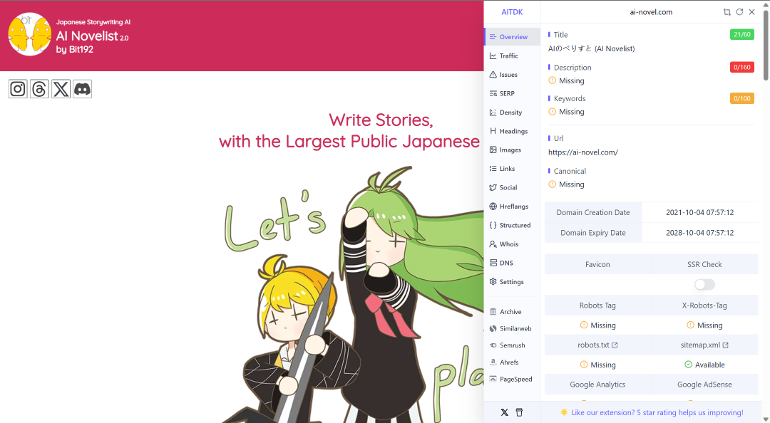Click the Domain Expiry Date value
This screenshot has width=770, height=423.
pos(700,233)
